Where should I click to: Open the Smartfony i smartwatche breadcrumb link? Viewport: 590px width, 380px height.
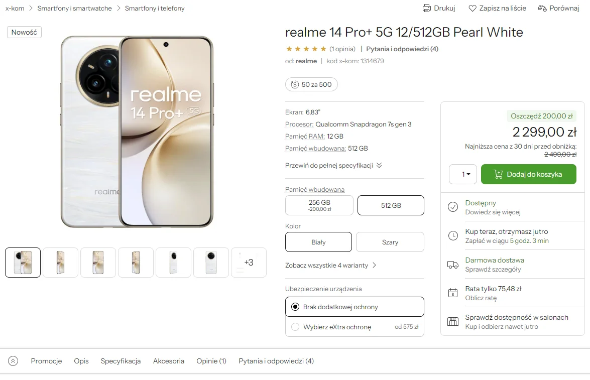pos(74,8)
